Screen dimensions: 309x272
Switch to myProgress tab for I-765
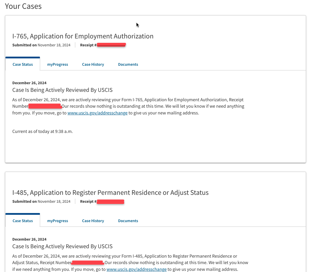point(57,64)
